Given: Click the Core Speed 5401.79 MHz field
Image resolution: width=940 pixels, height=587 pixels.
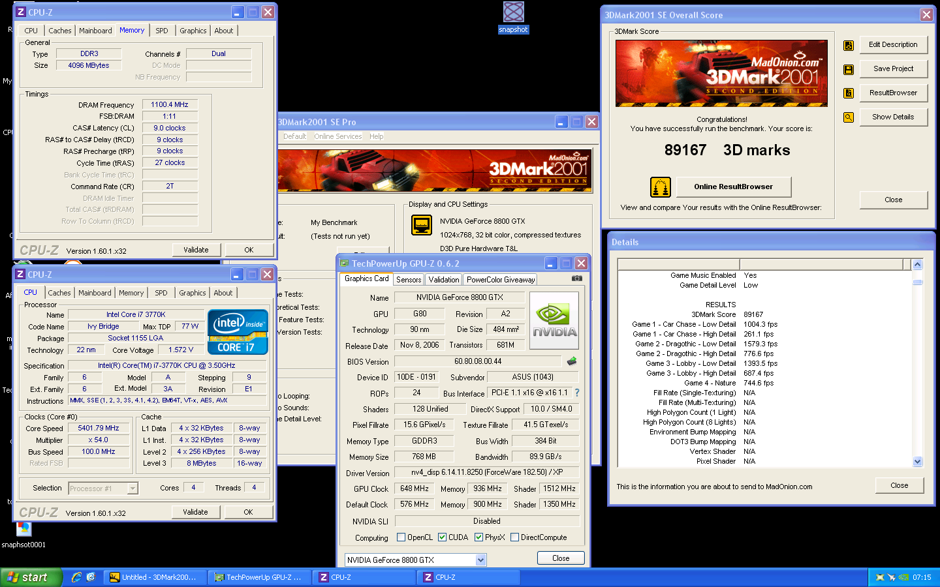Looking at the screenshot, I should (x=99, y=429).
